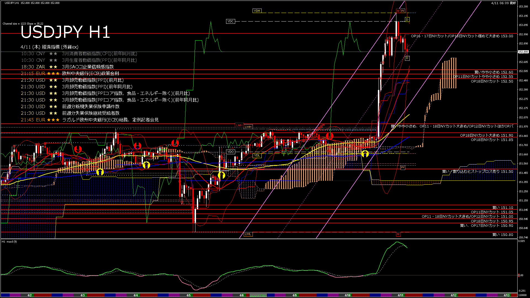
Task: Select the ECB policy rate event row
Action: (90, 73)
